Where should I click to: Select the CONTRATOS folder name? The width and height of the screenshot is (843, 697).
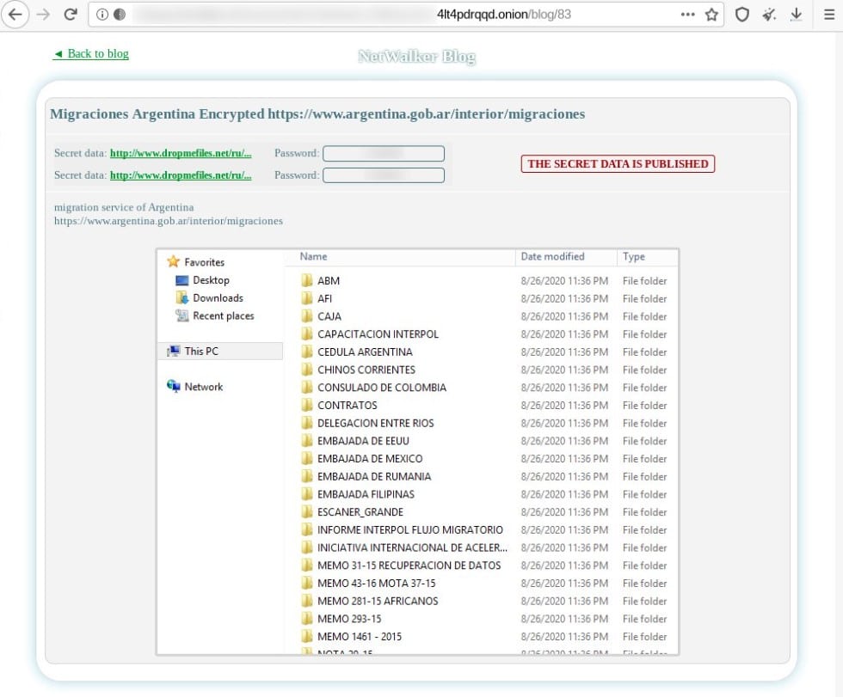point(348,406)
